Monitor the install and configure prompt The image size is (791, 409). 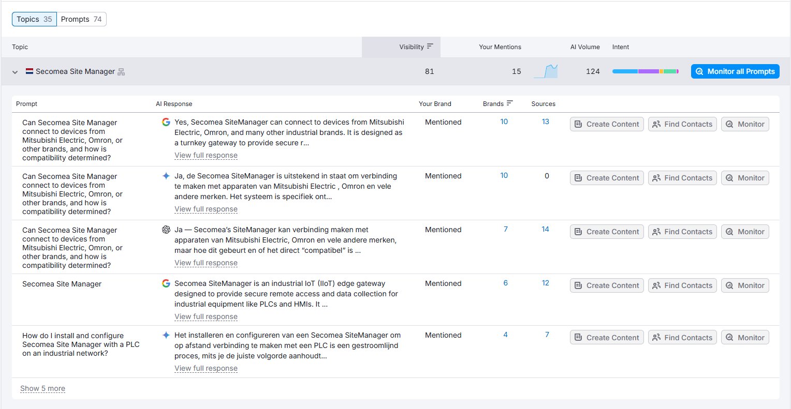pos(745,338)
